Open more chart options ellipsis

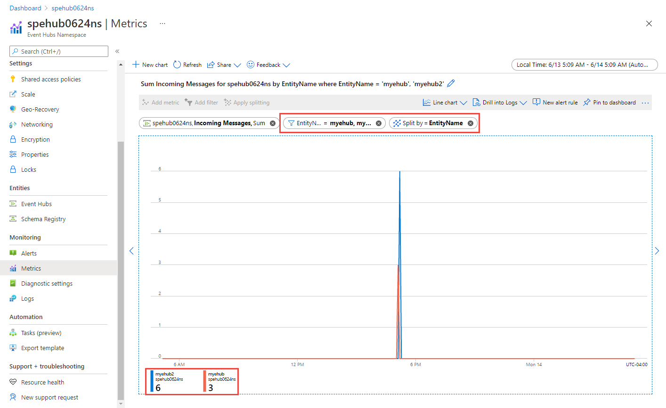pos(645,103)
